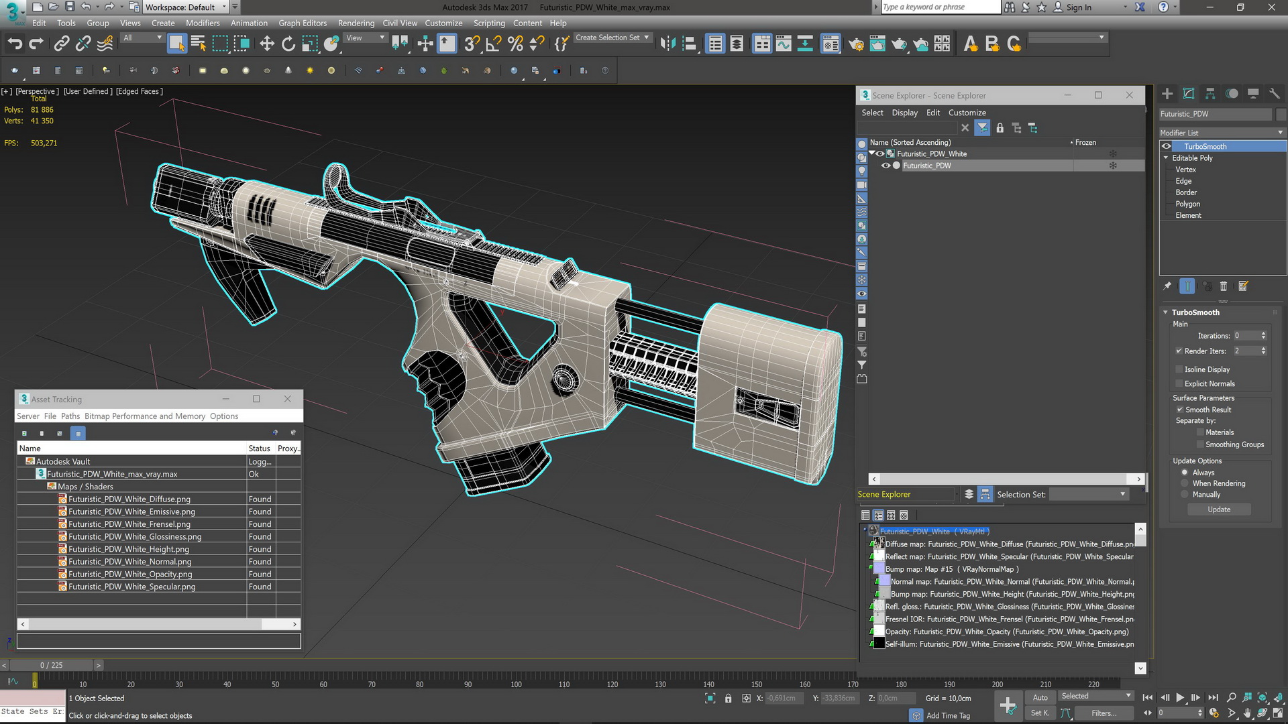Screen dimensions: 1288x724
Task: Toggle the Angle Snap icon
Action: (x=493, y=44)
